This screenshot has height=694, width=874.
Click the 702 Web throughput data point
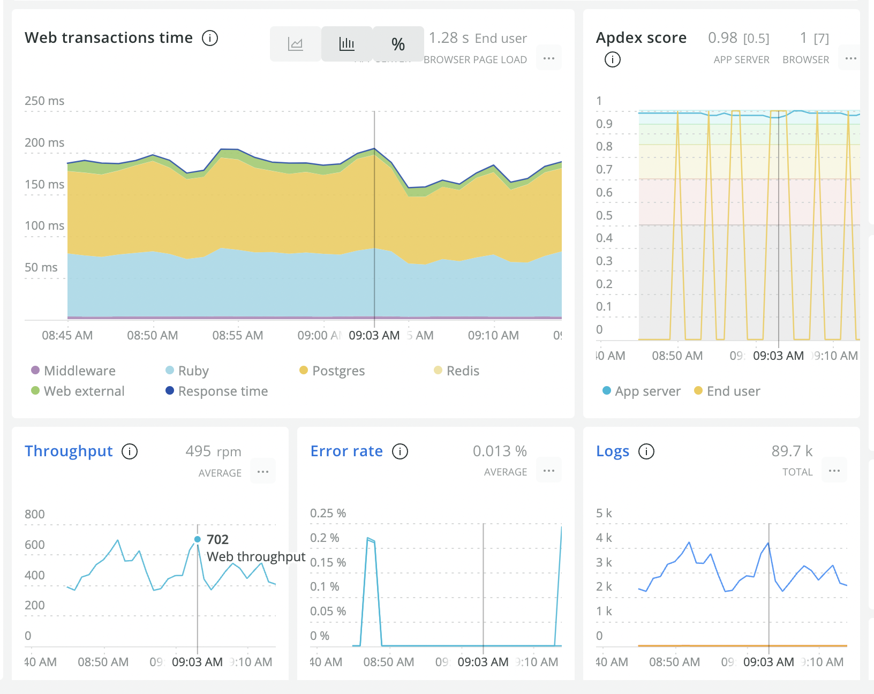coord(198,539)
